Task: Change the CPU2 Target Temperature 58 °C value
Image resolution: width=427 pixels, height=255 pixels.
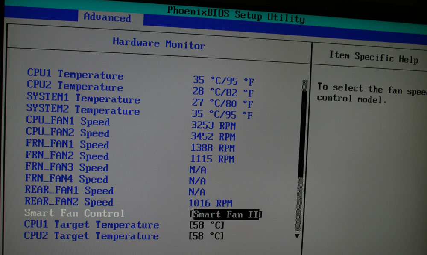Action: click(x=206, y=236)
